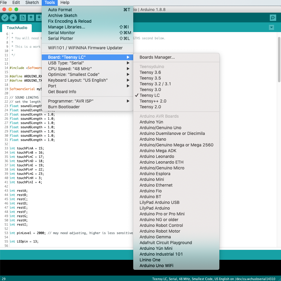Expand Keyboard Layout: "US English" submenu
The height and width of the screenshot is (281, 281).
87,80
